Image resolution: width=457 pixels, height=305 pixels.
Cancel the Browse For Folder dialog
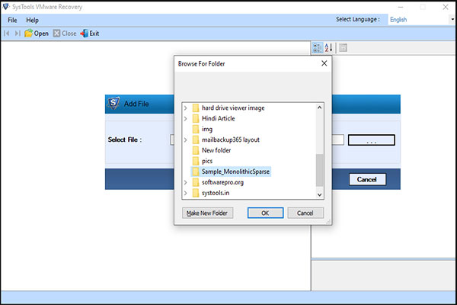[305, 213]
